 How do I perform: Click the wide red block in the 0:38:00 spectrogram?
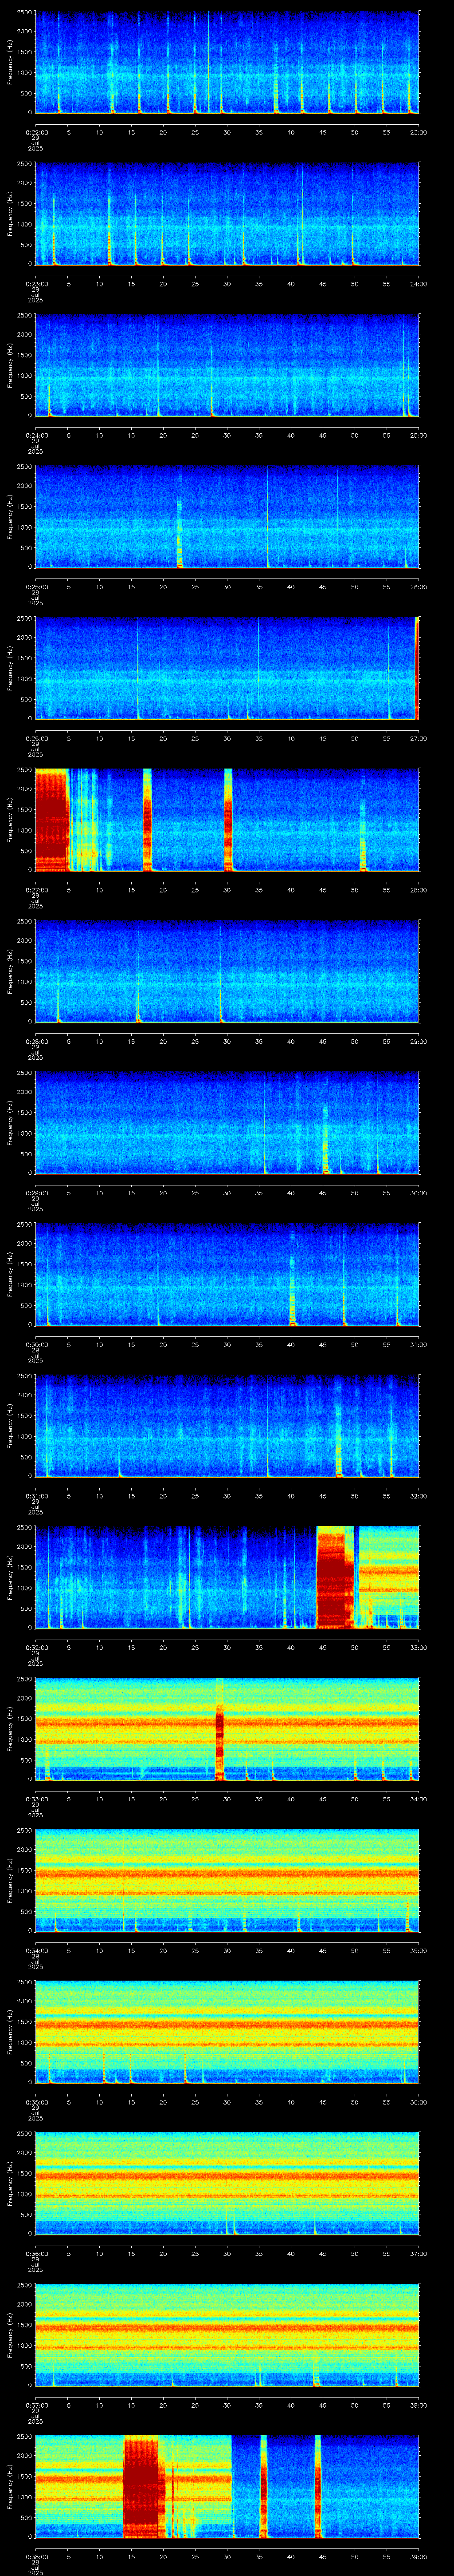click(x=144, y=2487)
